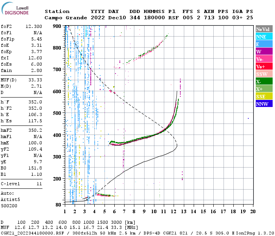Click the foF2 value 12.300
The height and width of the screenshot is (236, 275).
34,26
